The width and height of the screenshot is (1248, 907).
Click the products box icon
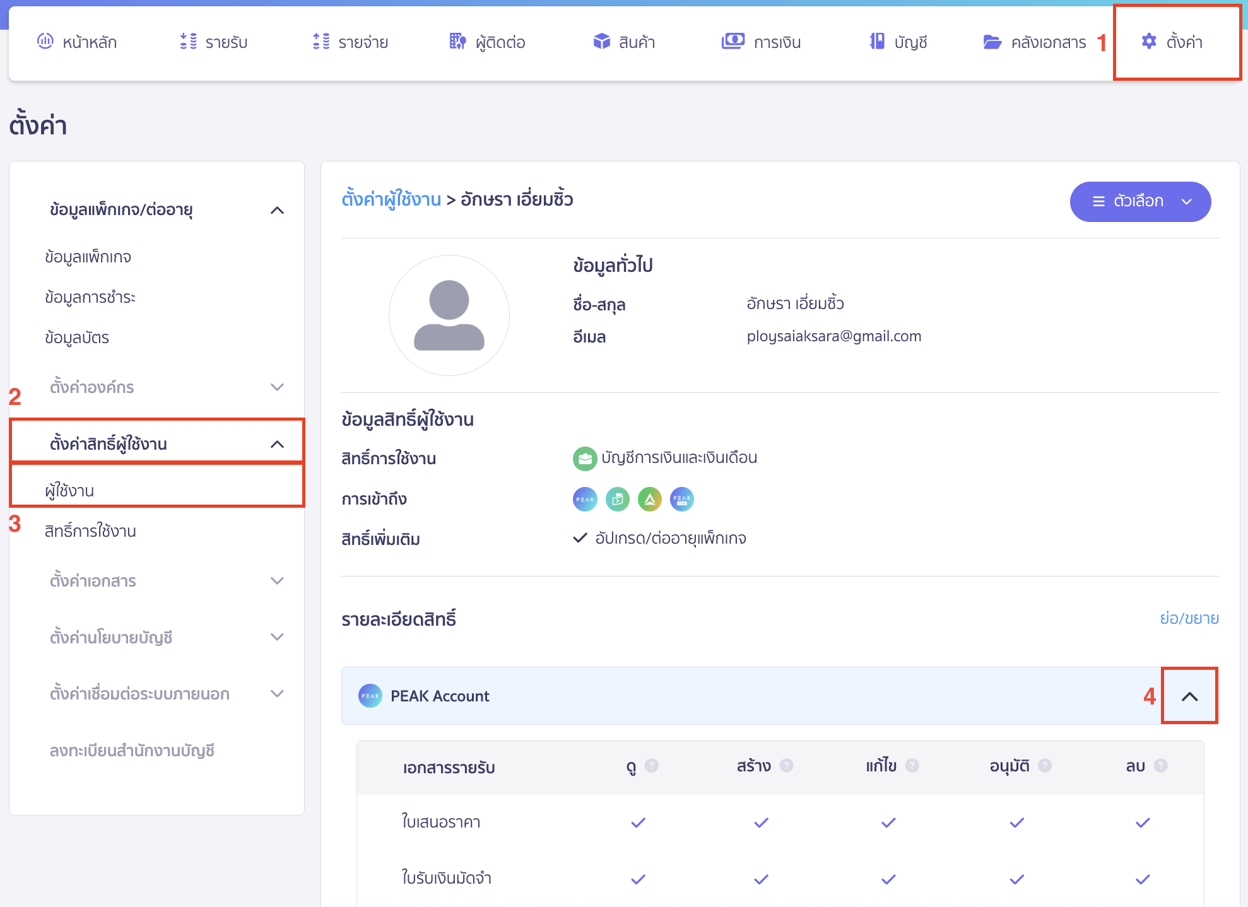(x=601, y=42)
